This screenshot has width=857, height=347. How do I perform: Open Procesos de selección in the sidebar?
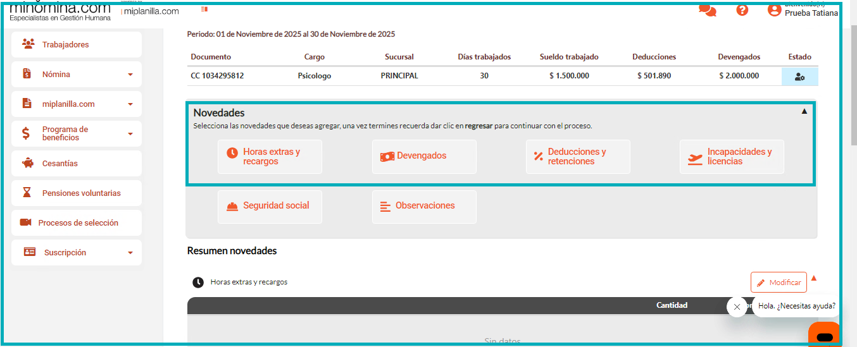point(77,222)
